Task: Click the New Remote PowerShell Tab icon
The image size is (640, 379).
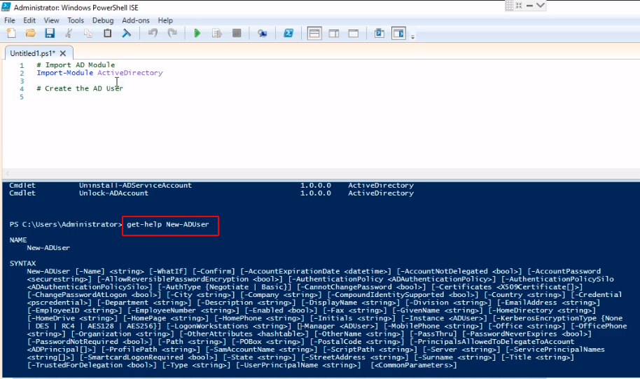Action: [263, 33]
